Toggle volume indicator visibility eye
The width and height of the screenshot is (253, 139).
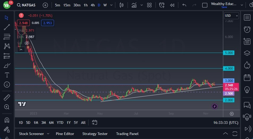click(x=27, y=43)
